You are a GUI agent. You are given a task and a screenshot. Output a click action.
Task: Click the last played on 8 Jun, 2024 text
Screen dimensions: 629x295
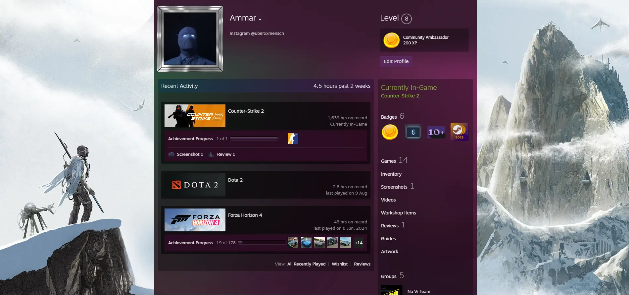340,228
